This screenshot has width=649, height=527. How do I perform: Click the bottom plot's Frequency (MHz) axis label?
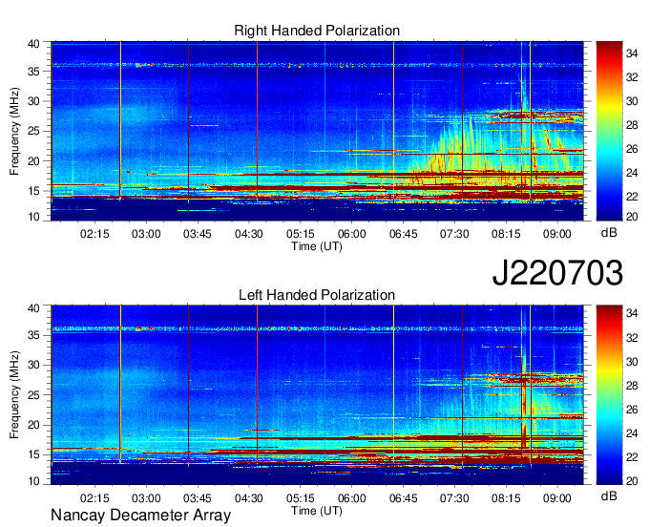14,395
